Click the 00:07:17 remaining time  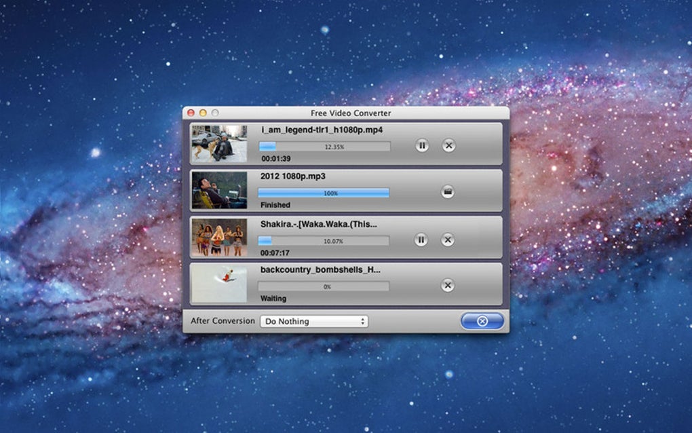pyautogui.click(x=275, y=253)
